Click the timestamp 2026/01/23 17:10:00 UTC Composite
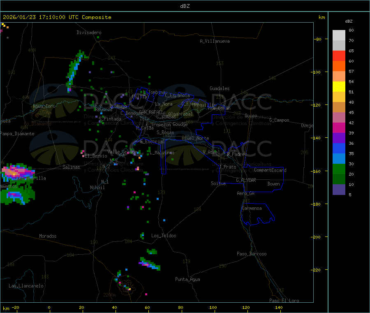This screenshot has width=370, height=313. click(x=57, y=17)
